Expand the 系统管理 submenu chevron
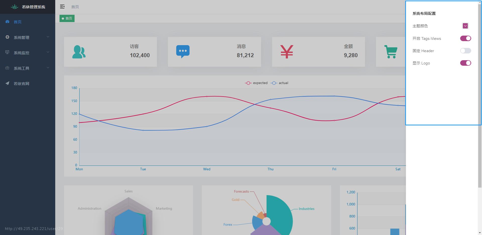 coord(48,37)
